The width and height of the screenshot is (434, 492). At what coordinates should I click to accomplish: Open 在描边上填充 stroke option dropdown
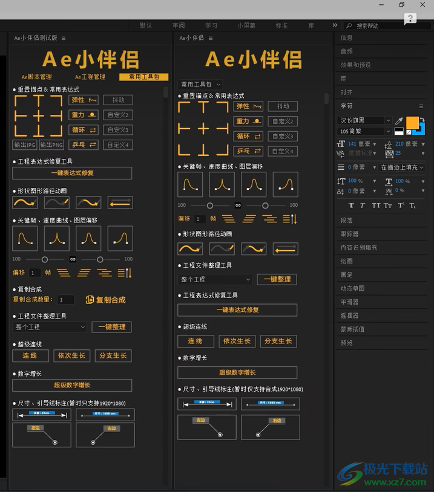click(x=403, y=167)
